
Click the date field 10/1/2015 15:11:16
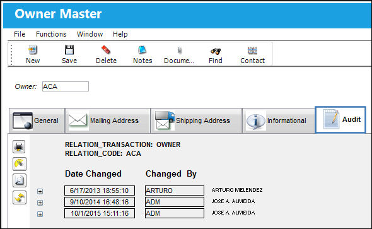[100, 213]
